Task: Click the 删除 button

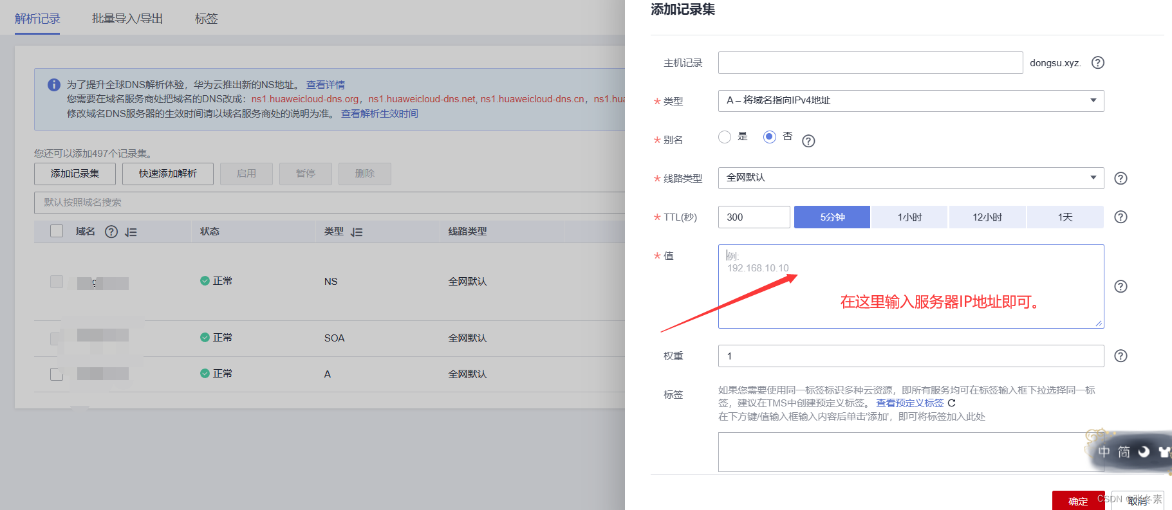Action: [x=365, y=174]
